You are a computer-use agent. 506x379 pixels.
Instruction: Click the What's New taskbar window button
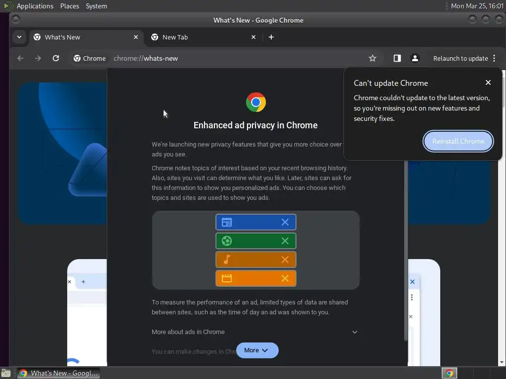click(x=58, y=373)
